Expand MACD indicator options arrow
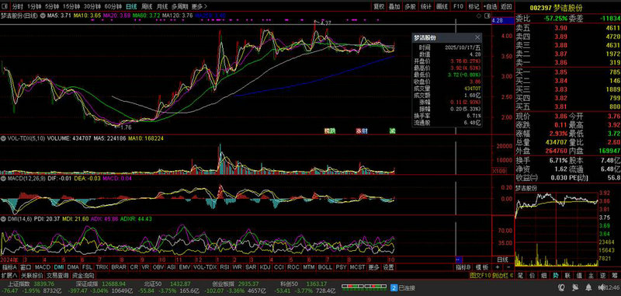621x296 pixels. coord(3,179)
